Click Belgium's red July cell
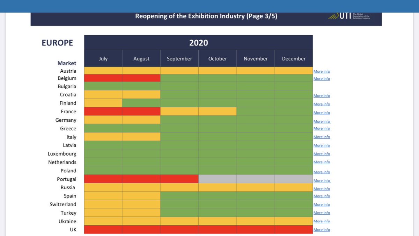Screen dimensions: 419x236 pos(103,78)
